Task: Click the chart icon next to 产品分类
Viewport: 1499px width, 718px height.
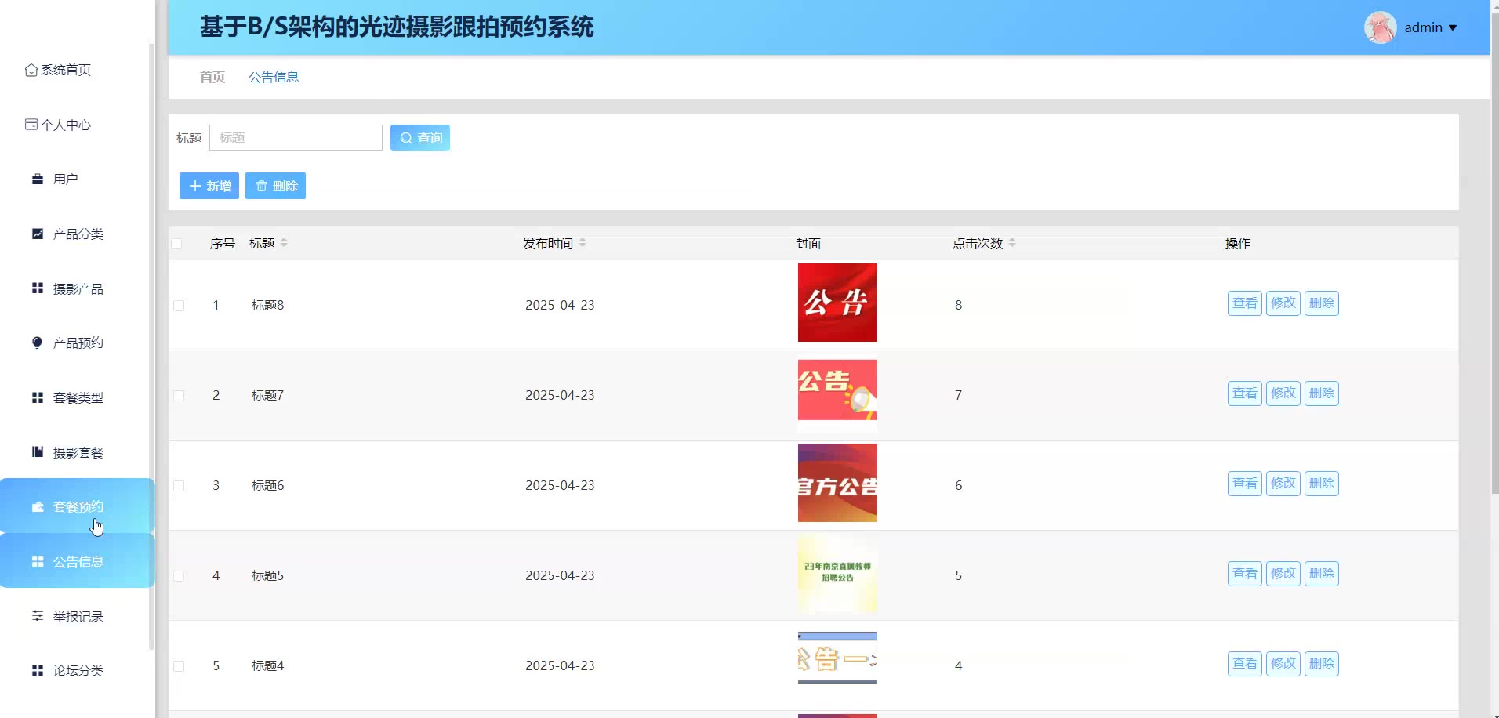Action: tap(38, 234)
